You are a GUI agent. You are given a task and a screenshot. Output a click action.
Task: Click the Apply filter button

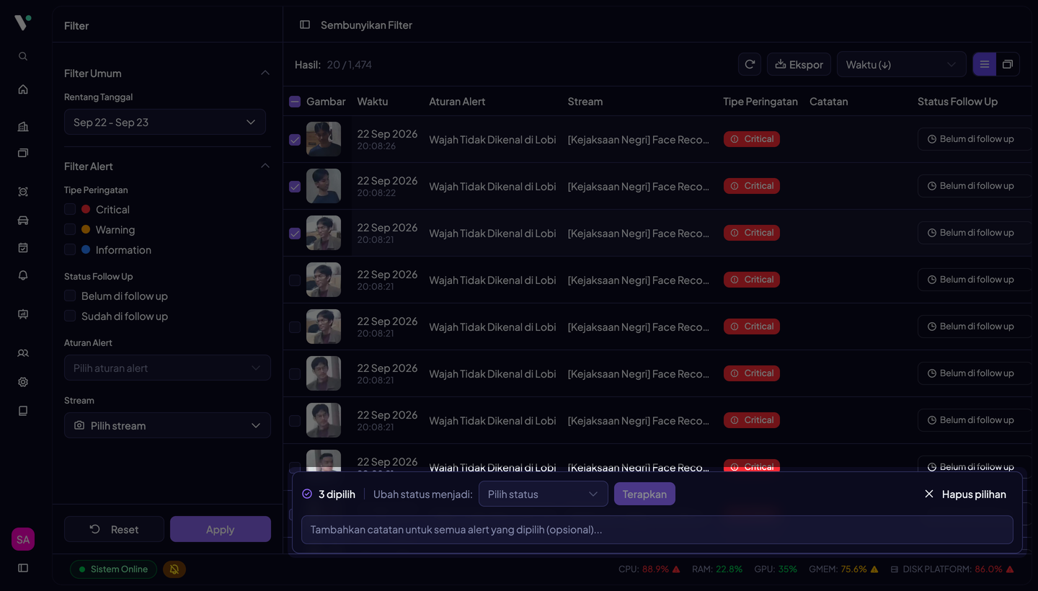[x=221, y=529]
